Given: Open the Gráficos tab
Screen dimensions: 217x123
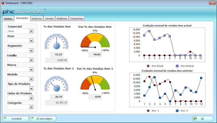Looking at the screenshot, I should click(62, 19).
